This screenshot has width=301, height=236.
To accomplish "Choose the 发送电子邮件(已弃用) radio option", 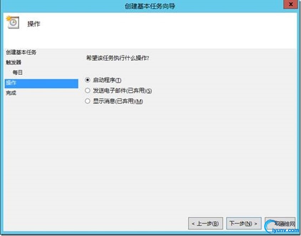I will (88, 90).
